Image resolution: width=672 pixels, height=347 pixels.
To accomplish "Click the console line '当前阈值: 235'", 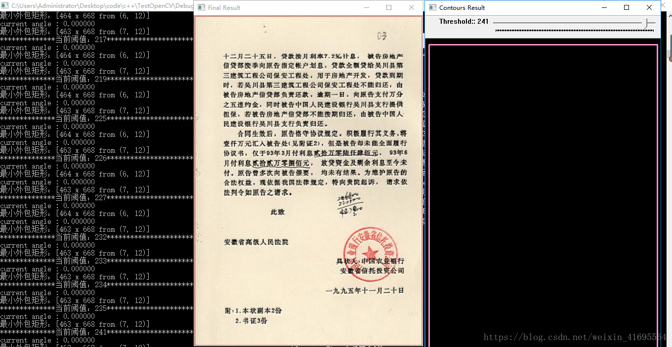I will [x=97, y=308].
